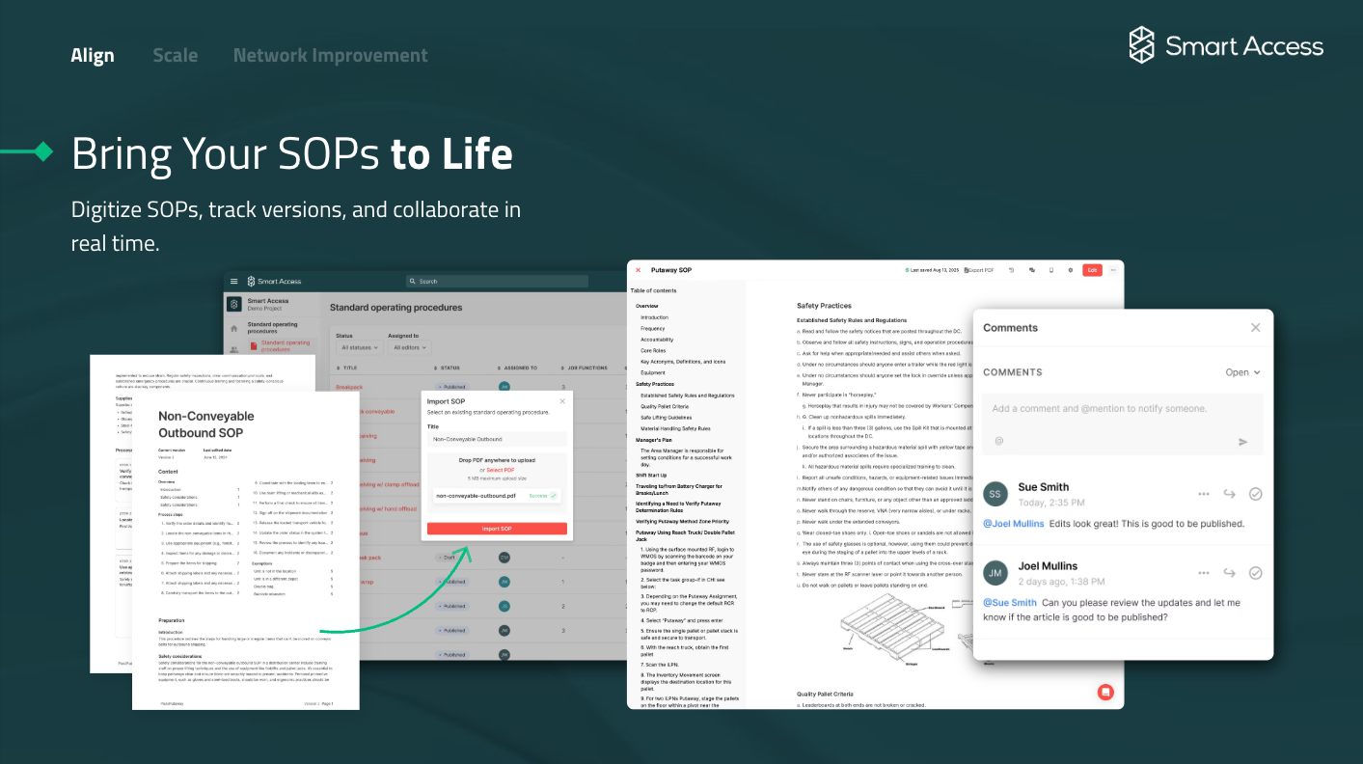Viewport: 1363px width, 764px height.
Task: Insert an @mention using the at icon
Action: click(999, 441)
